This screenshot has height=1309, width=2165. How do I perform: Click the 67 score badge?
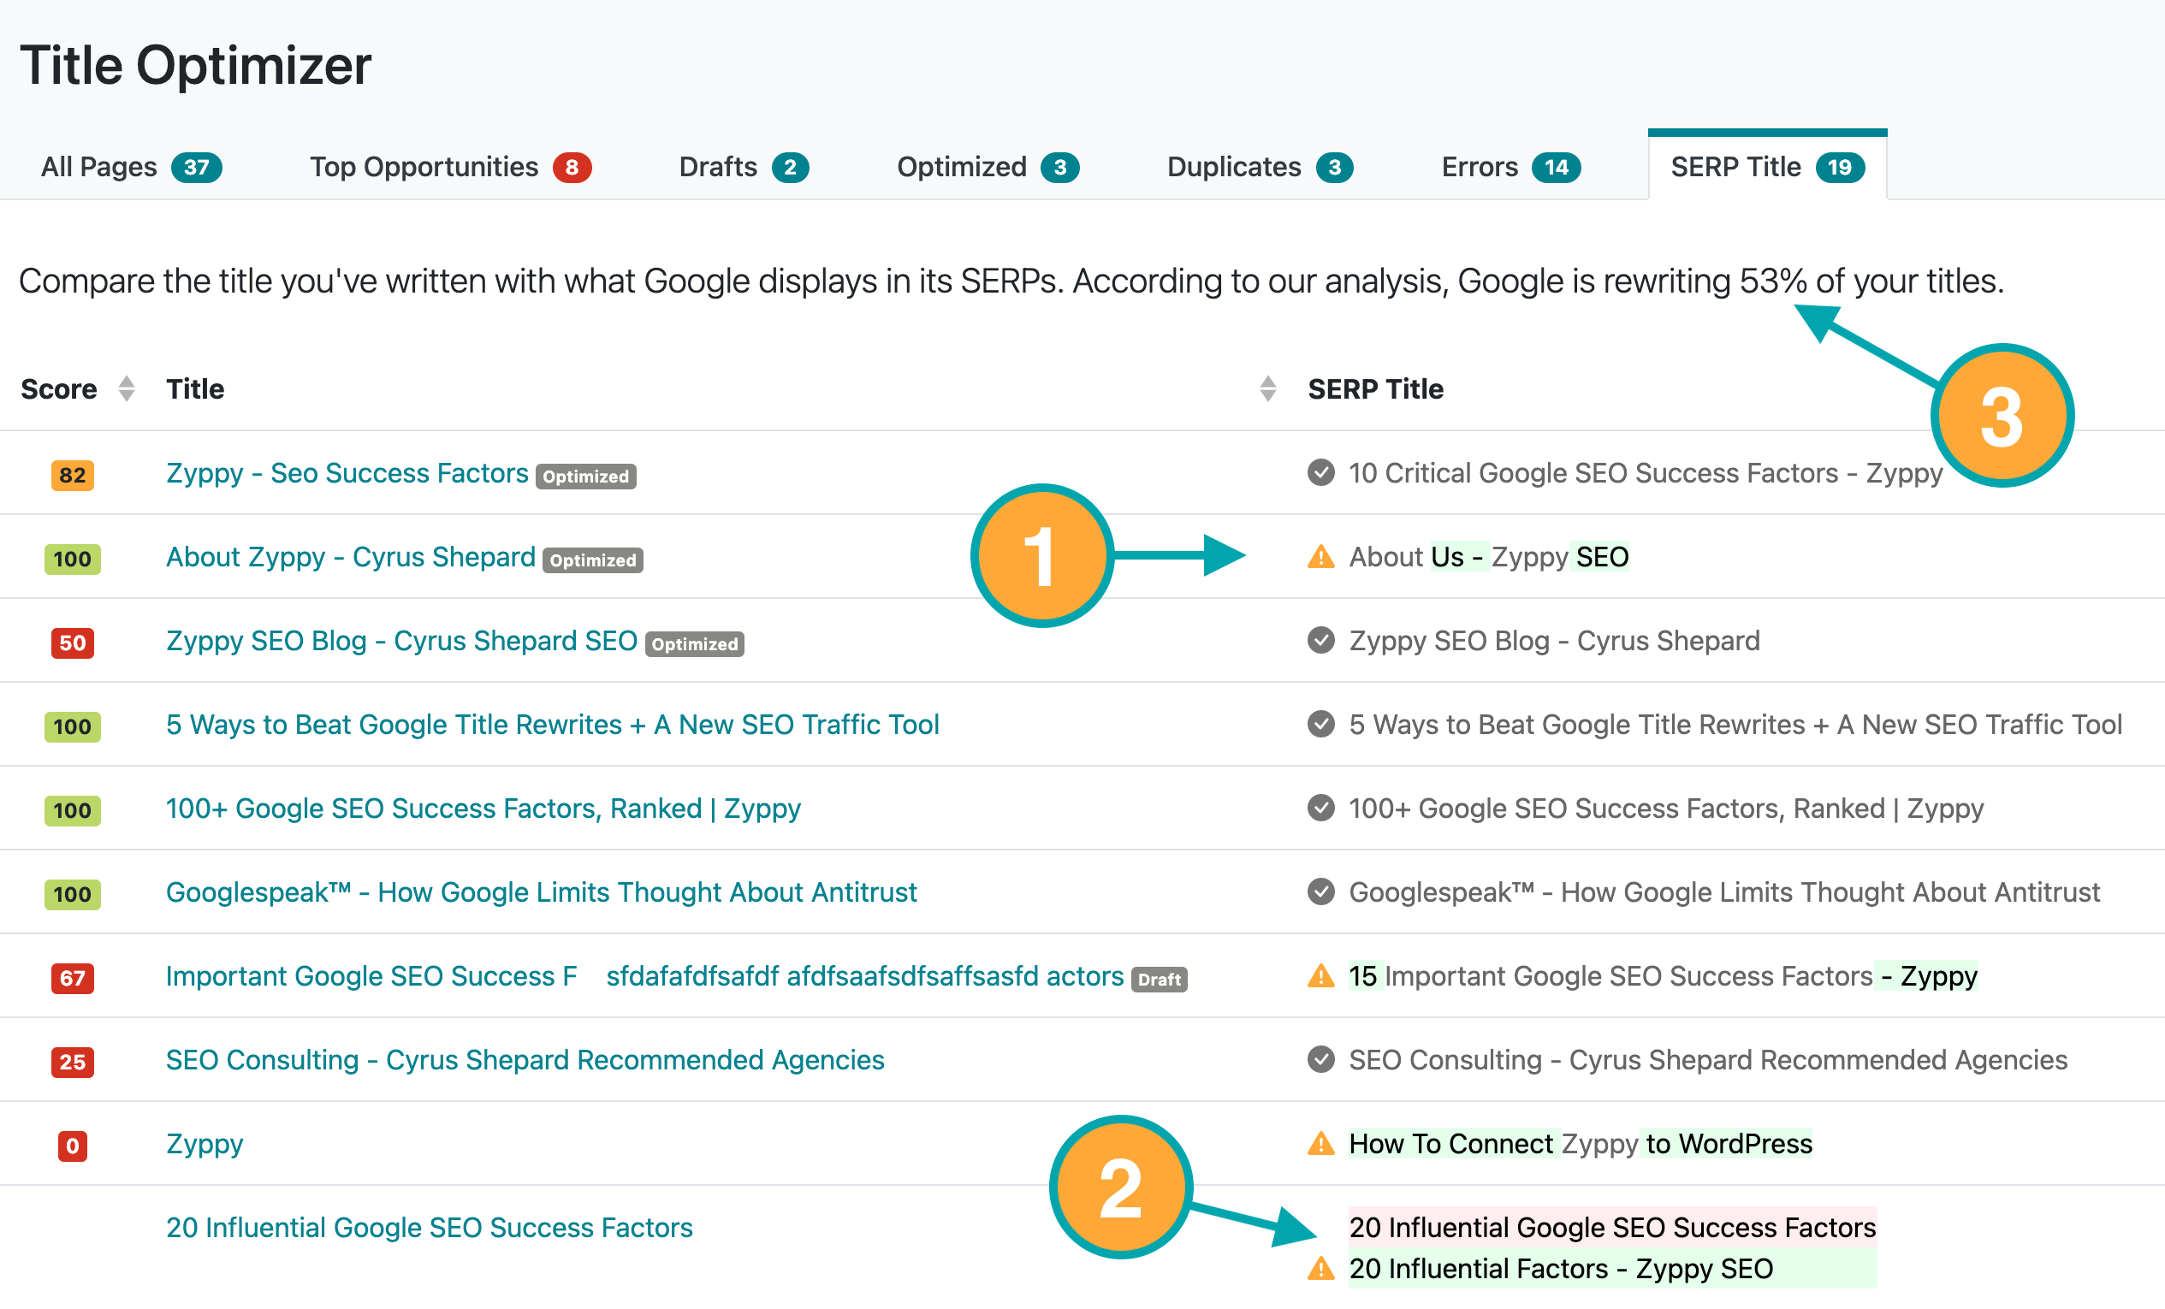point(72,979)
